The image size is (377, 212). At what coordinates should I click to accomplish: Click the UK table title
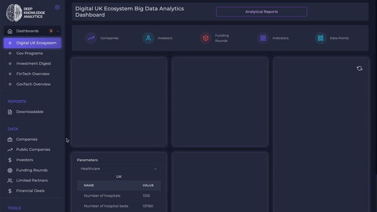click(x=119, y=177)
